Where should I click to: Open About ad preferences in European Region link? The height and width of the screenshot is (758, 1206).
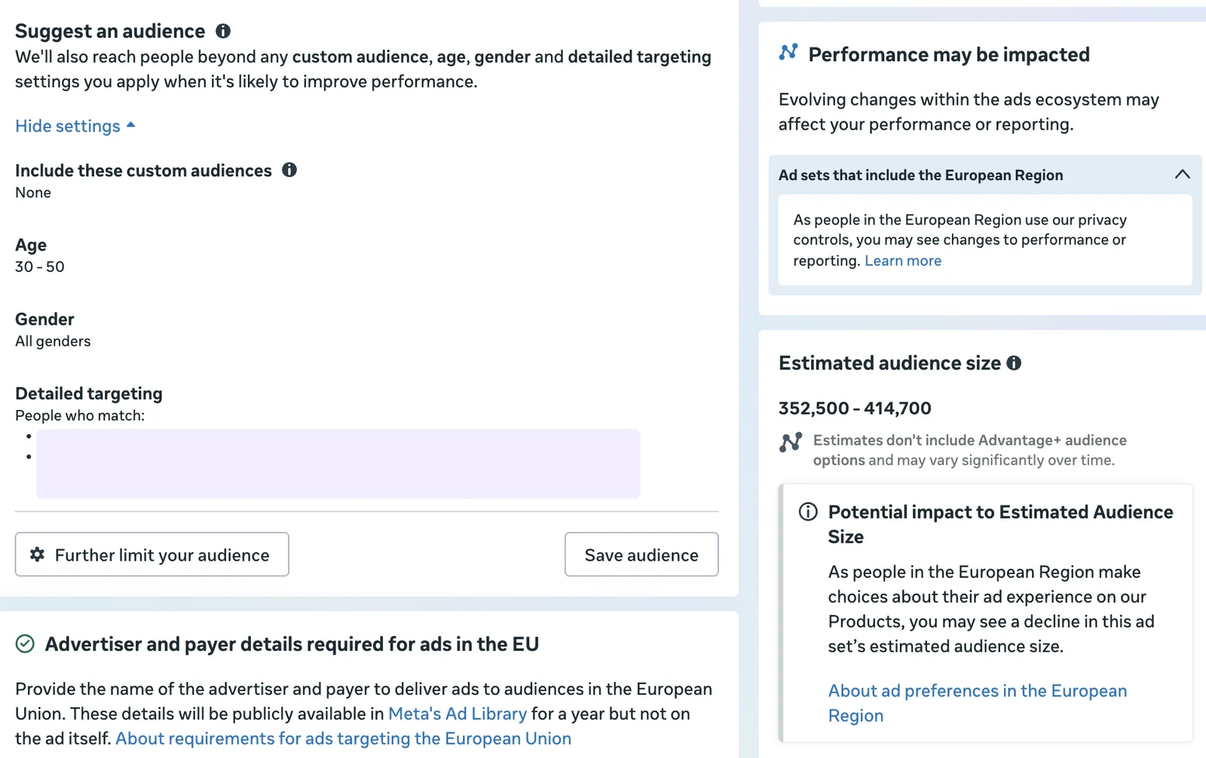(x=977, y=703)
